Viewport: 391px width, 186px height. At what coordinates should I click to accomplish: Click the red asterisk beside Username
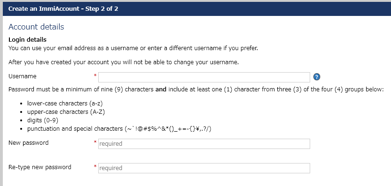point(95,75)
